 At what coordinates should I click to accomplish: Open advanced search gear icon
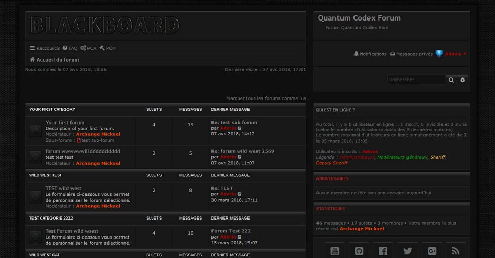[463, 80]
